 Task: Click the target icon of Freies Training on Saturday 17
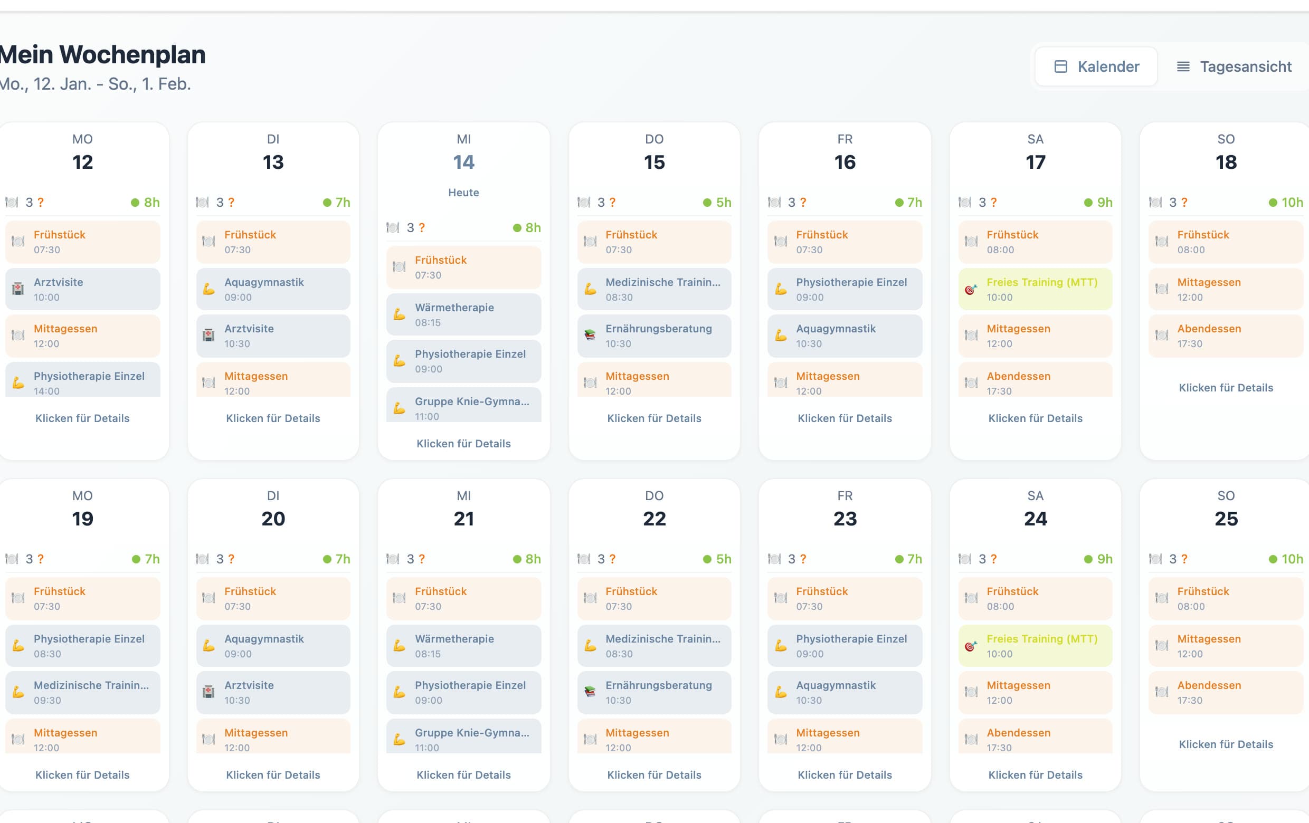coord(971,289)
